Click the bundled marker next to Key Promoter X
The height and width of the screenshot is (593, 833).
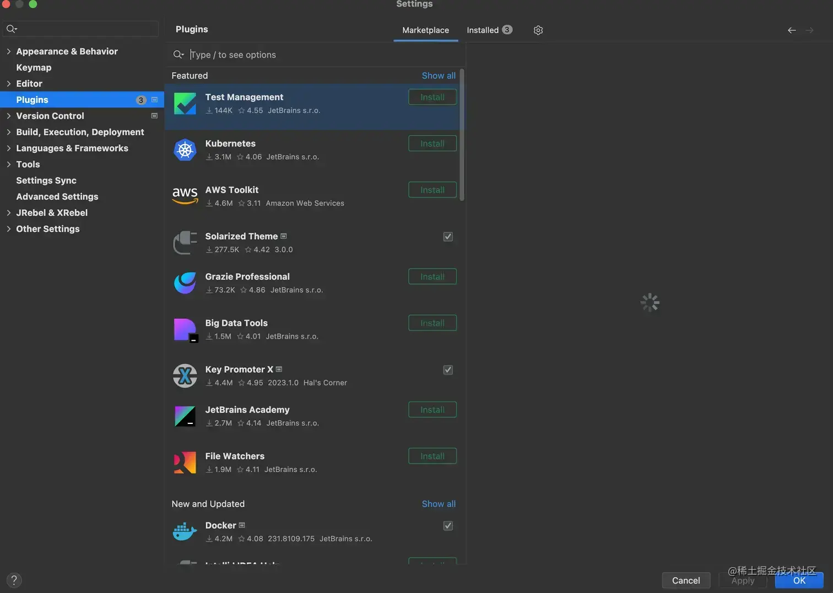pos(279,369)
